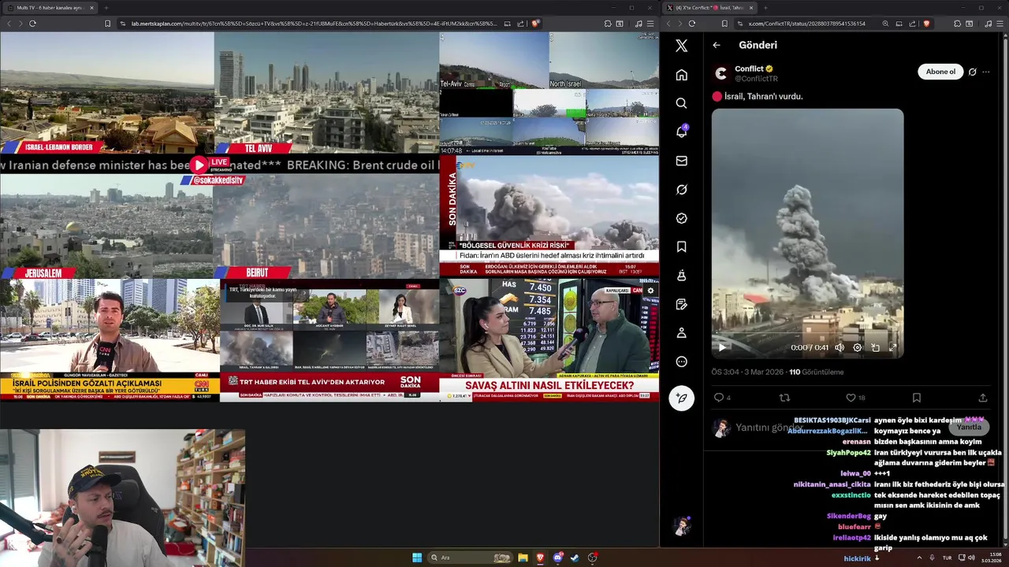Image resolution: width=1009 pixels, height=567 pixels.
Task: Open Discord from the taskbar
Action: click(x=558, y=558)
